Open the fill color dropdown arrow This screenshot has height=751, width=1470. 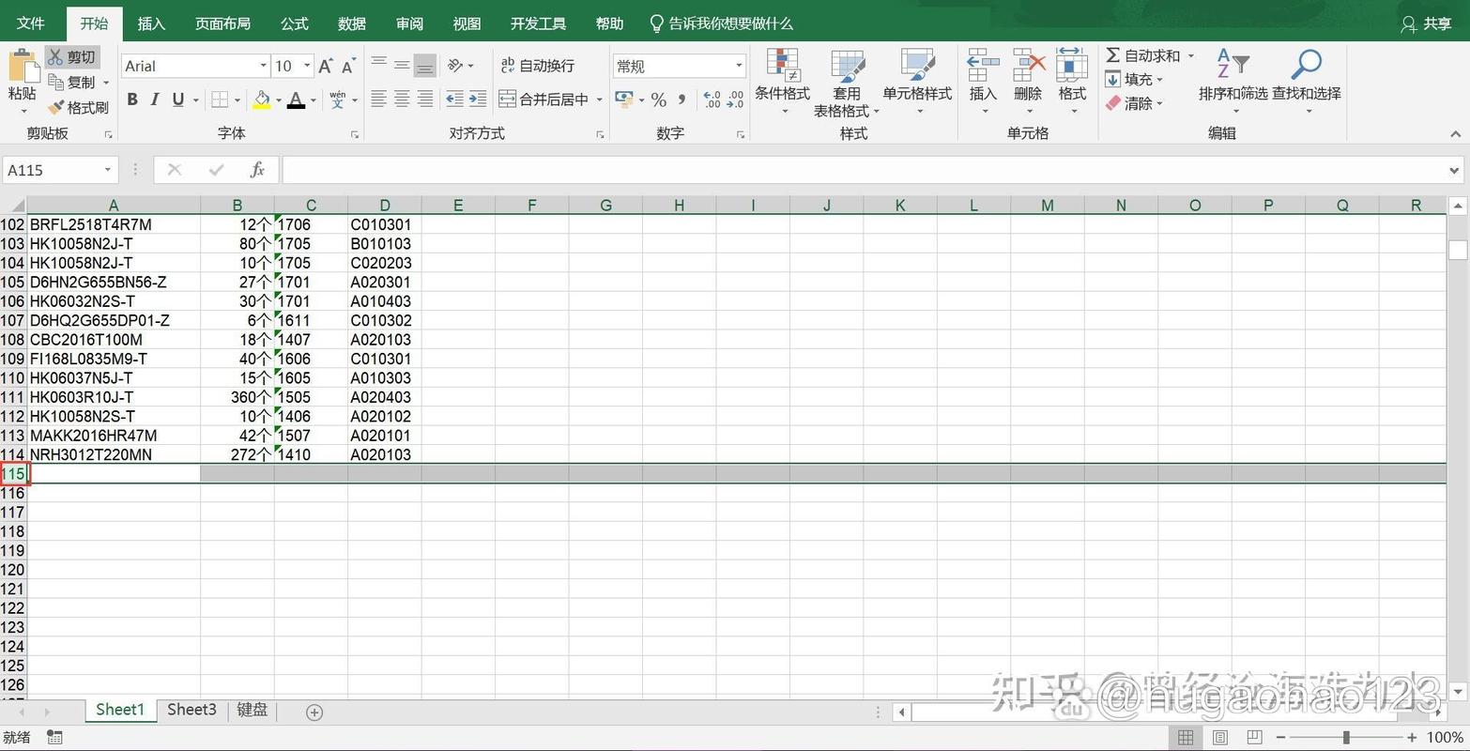coord(277,100)
